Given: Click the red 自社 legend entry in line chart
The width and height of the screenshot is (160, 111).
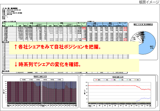Looking at the screenshot, I should click(98, 80).
